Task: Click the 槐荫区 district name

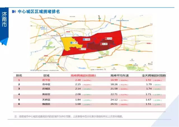Action: tap(46, 104)
